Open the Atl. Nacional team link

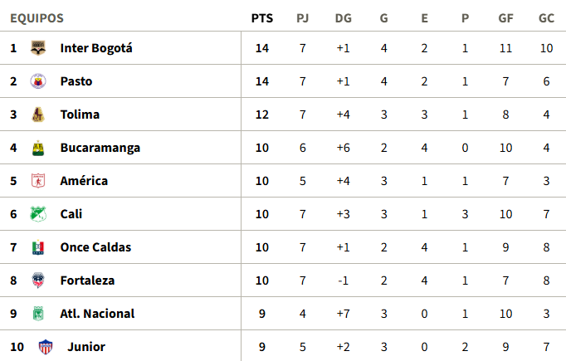pos(97,314)
